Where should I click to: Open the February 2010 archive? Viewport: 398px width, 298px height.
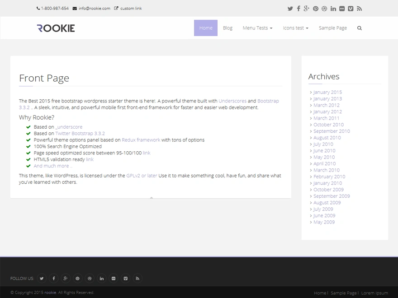(x=329, y=177)
